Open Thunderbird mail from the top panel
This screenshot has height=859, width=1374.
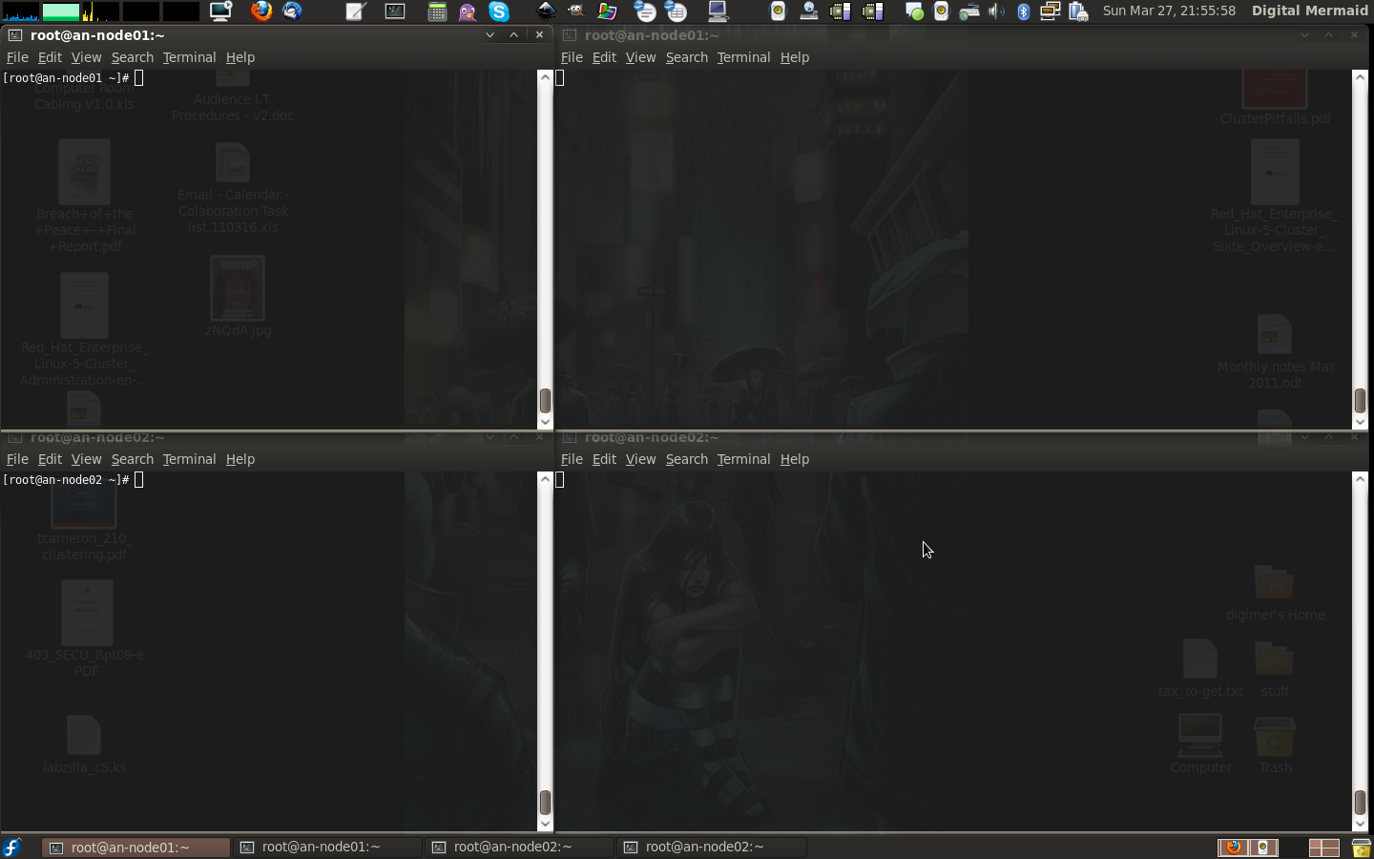pos(292,11)
